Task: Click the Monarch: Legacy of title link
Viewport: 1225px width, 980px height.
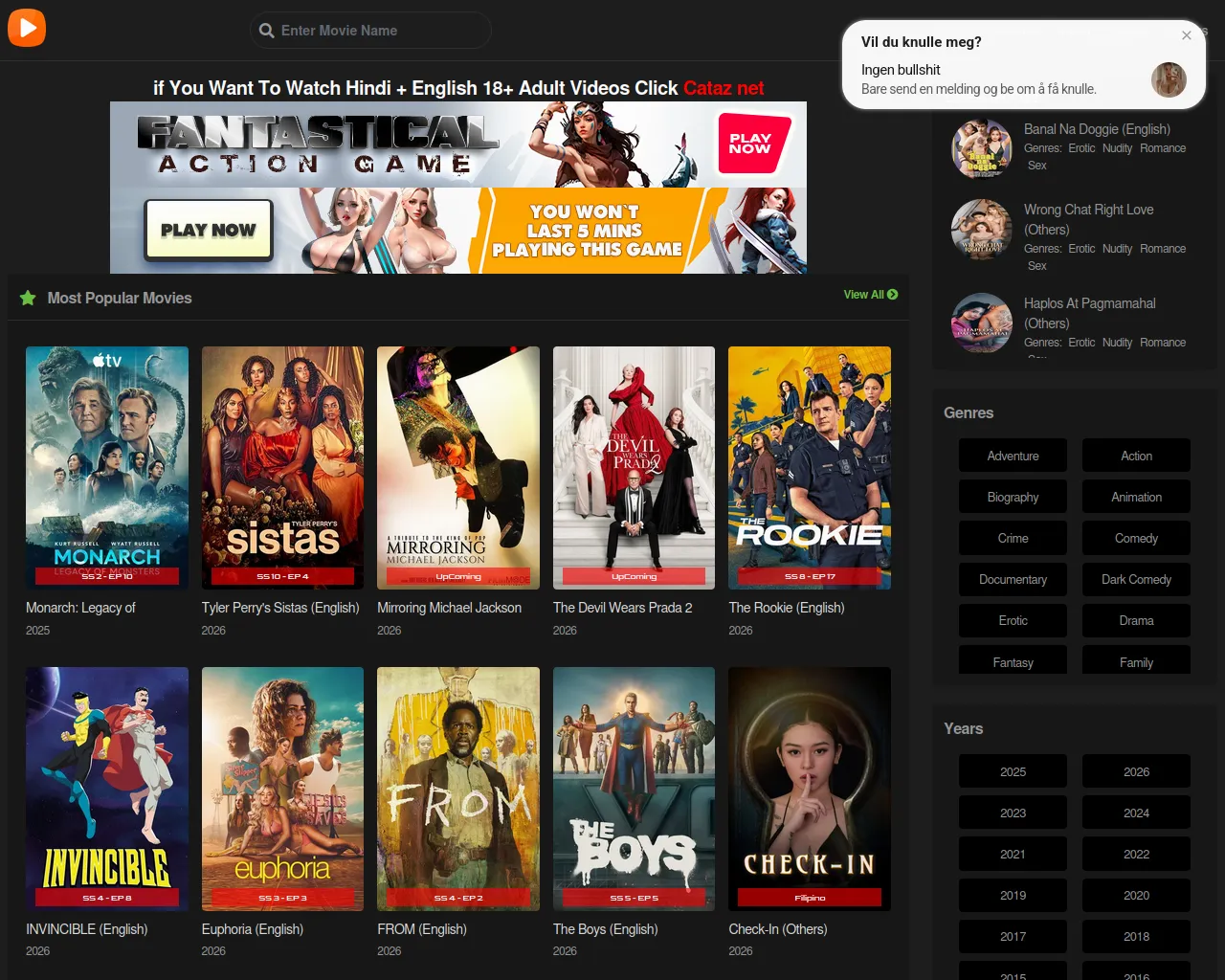Action: point(80,608)
